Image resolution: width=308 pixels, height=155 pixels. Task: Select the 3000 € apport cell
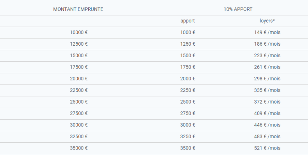188,125
